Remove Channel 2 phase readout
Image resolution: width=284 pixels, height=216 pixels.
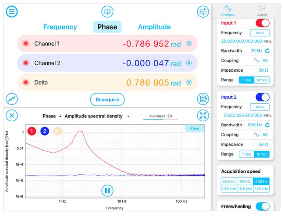pos(189,63)
